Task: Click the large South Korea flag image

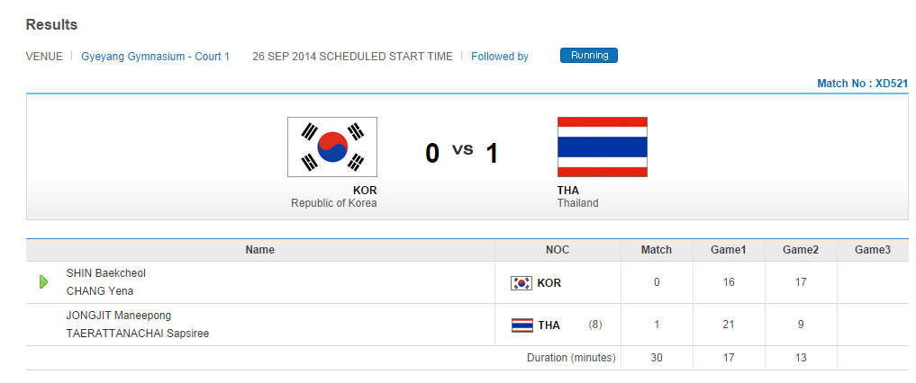Action: (x=331, y=147)
